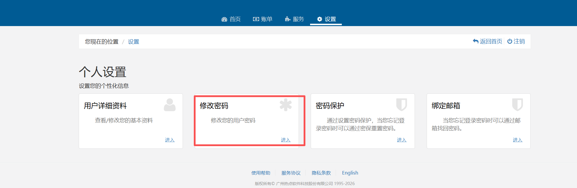This screenshot has height=188, width=577.
Task: Click 进入 on the 密码保护 card
Action: pyautogui.click(x=401, y=140)
